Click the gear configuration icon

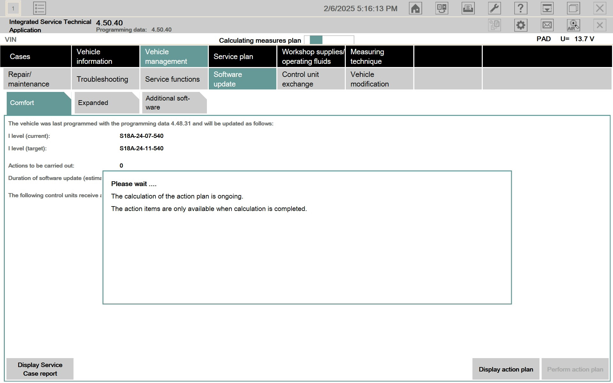[520, 25]
